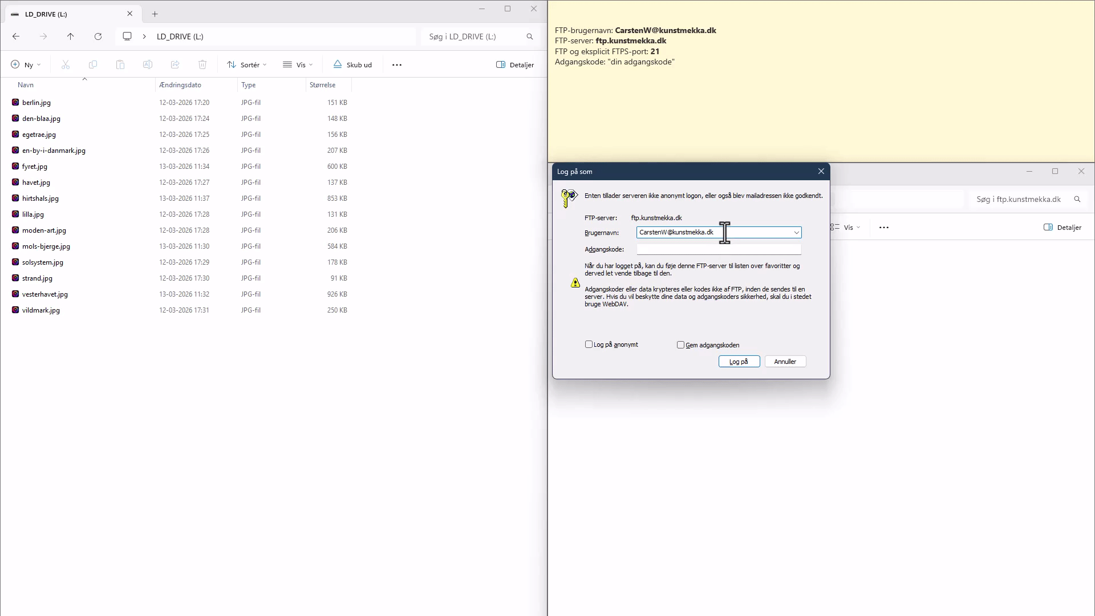1095x616 pixels.
Task: Click the vildmark.jpg file icon
Action: 15,310
